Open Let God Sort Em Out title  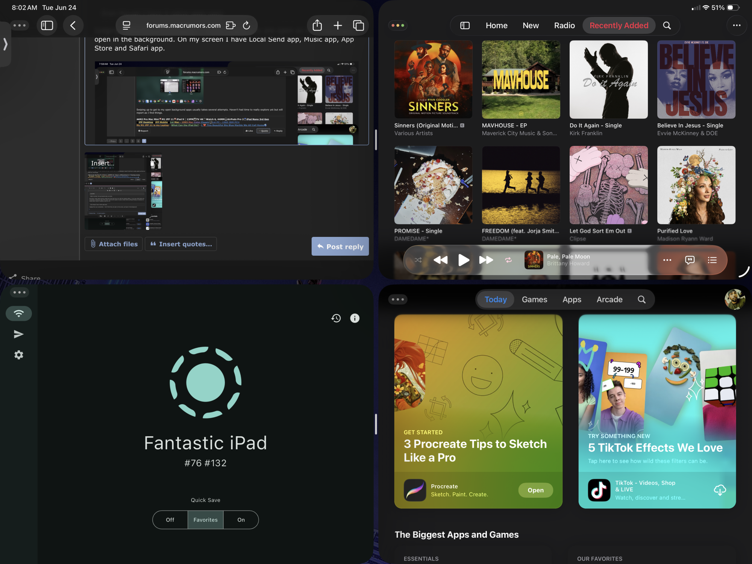pos(597,231)
